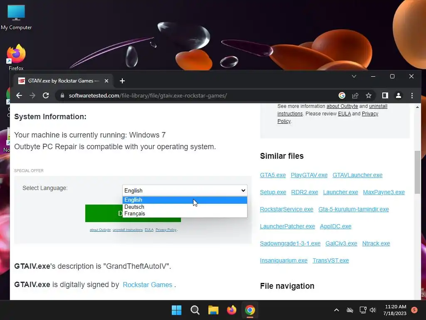Open the GalCiv3.exe link
The width and height of the screenshot is (426, 320).
(341, 243)
